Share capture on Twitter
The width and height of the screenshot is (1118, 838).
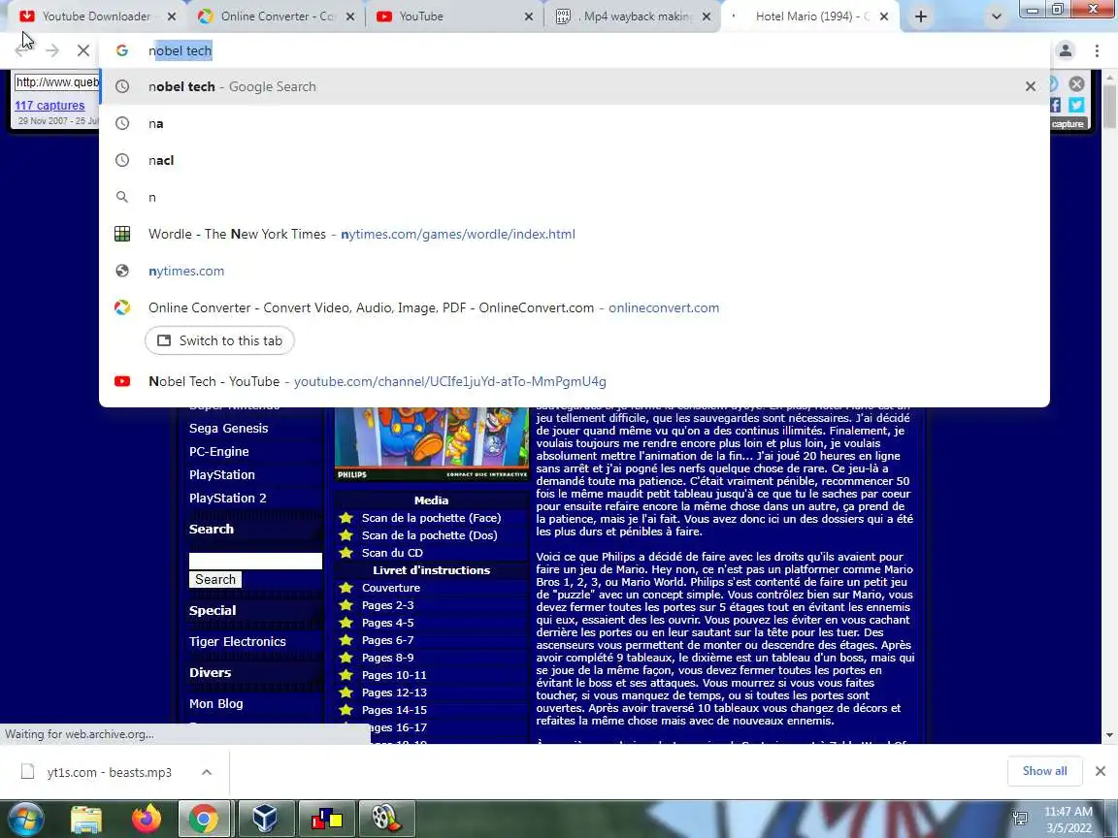[1076, 105]
